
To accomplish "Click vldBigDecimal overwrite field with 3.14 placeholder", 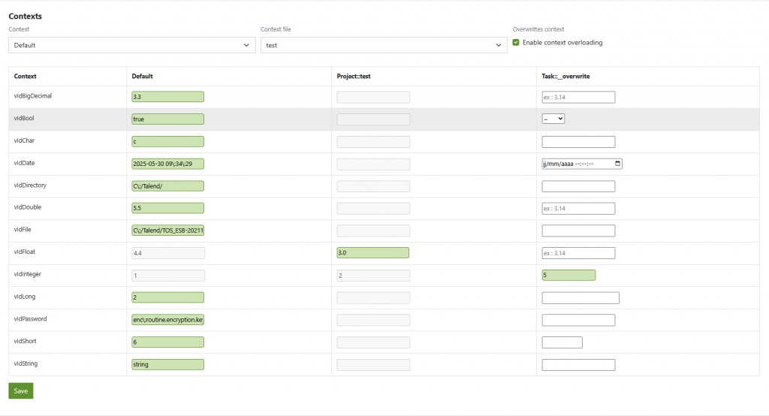I will point(578,97).
